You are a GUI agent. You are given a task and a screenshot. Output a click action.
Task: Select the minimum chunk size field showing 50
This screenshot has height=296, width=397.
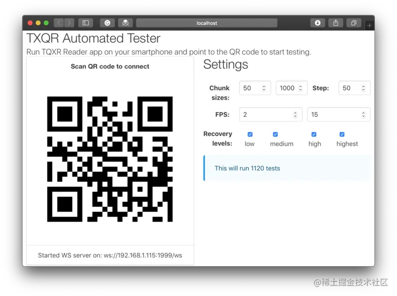[255, 88]
